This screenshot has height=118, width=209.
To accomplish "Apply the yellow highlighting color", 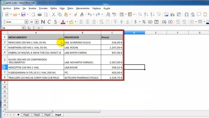I will tap(71, 22).
